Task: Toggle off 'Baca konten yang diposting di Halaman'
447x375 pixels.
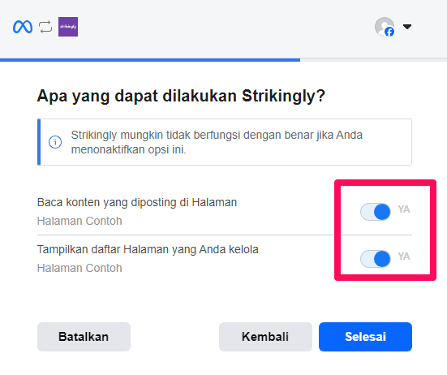Action: point(375,212)
